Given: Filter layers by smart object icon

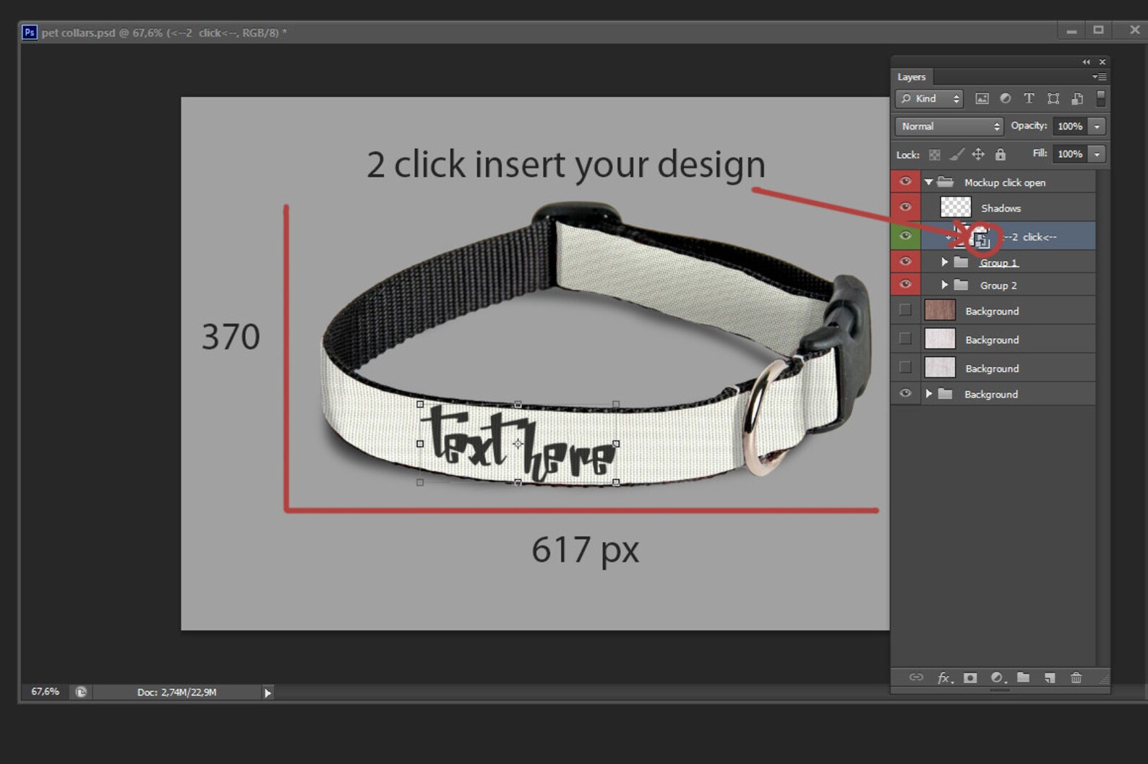Looking at the screenshot, I should pyautogui.click(x=1077, y=98).
